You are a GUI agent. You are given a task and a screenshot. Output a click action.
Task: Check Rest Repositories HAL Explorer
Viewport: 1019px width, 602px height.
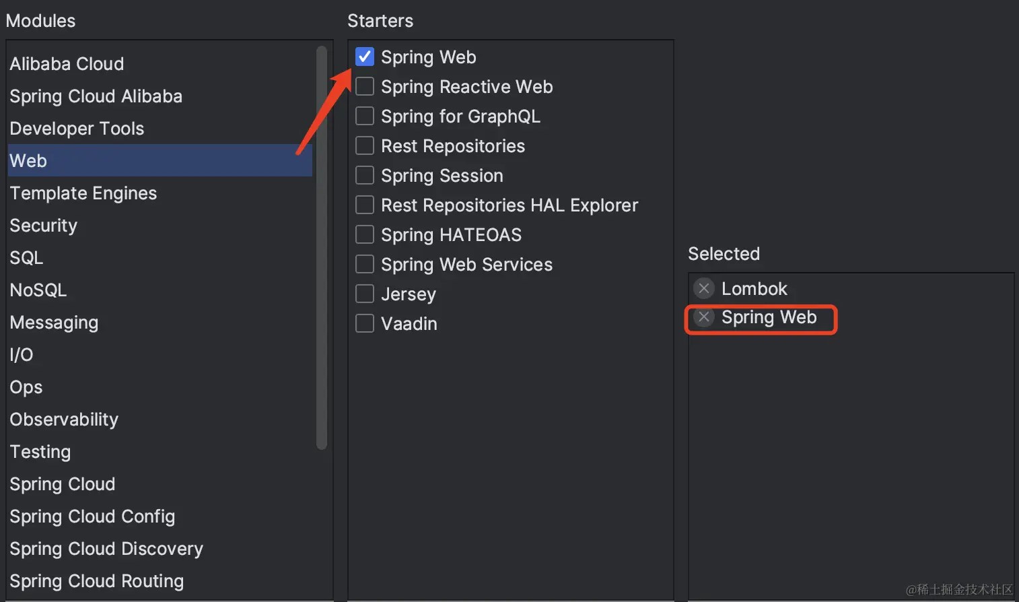click(x=365, y=205)
